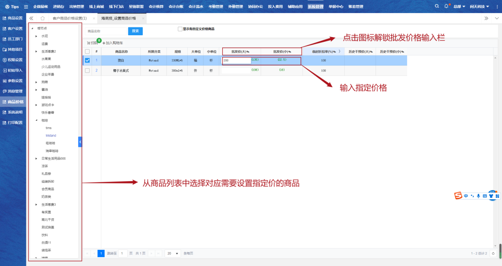Collapse the category tree with blue handle

[x=80, y=142]
